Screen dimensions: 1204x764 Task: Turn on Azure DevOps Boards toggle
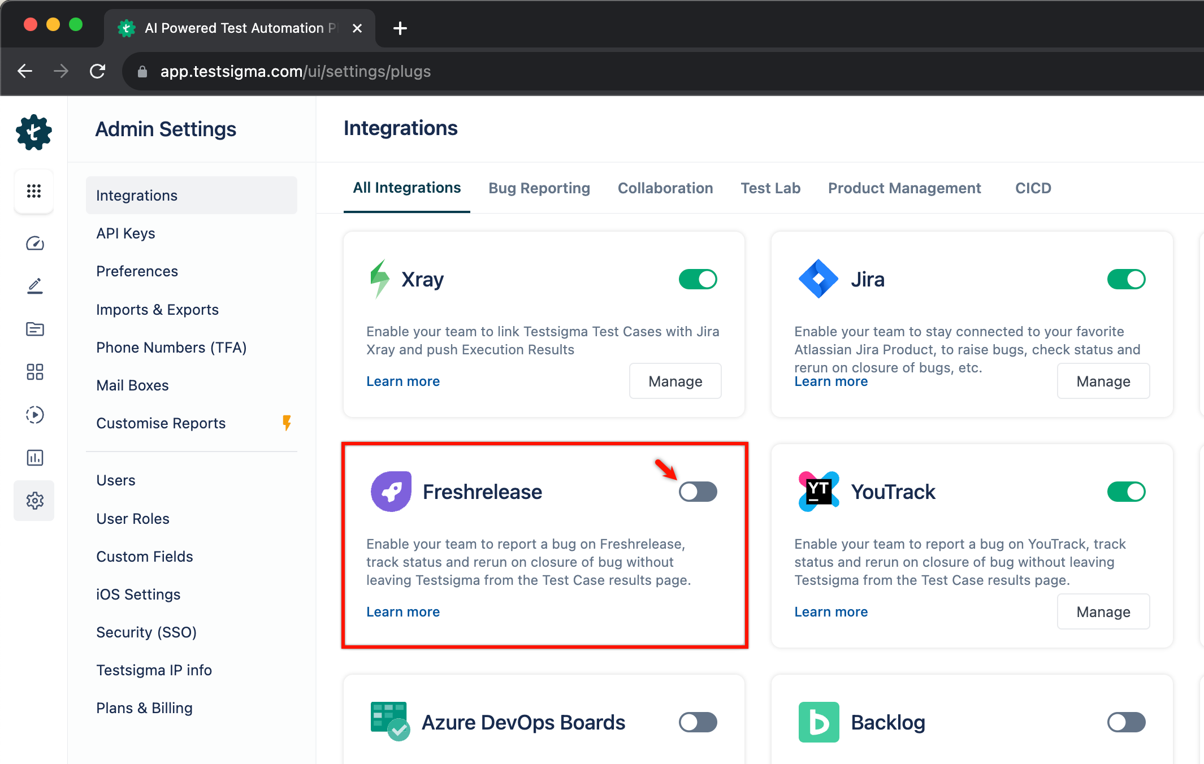point(698,722)
